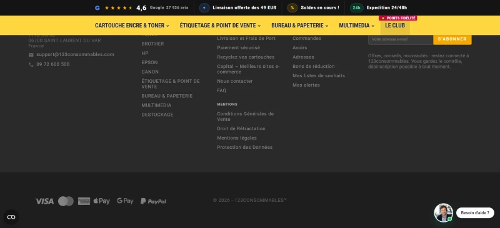The height and width of the screenshot is (228, 500).
Task: Click the American Express logo
Action: [x=84, y=201]
